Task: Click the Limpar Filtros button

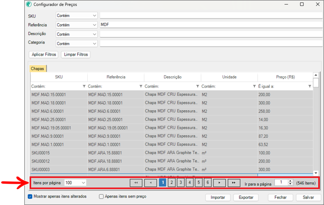Action: click(x=76, y=55)
